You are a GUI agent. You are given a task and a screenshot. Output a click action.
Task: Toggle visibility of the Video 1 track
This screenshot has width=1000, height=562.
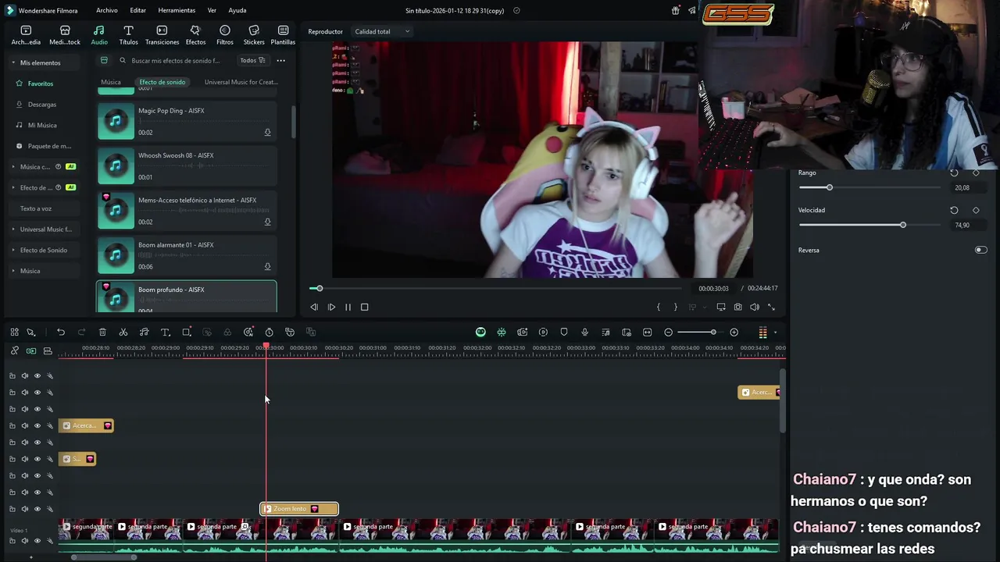(x=37, y=540)
